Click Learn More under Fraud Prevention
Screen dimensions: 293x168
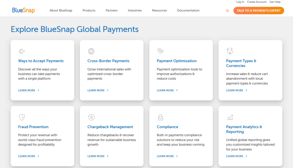pyautogui.click(x=29, y=156)
